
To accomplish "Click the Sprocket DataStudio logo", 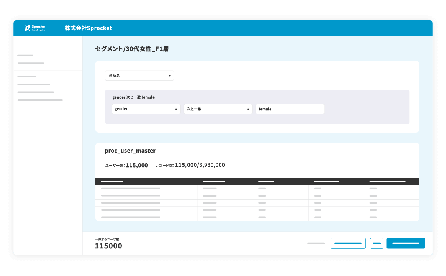I will point(35,28).
